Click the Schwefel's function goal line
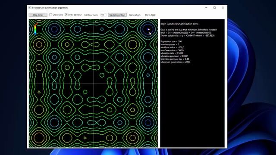The width and height of the screenshot is (276, 155). tap(189, 30)
